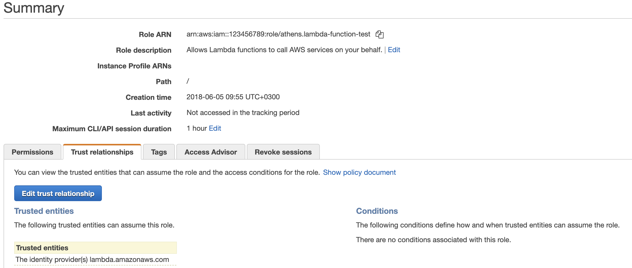Viewport: 632px width, 268px height.
Task: Click the Trusted entities table header
Action: pos(95,248)
